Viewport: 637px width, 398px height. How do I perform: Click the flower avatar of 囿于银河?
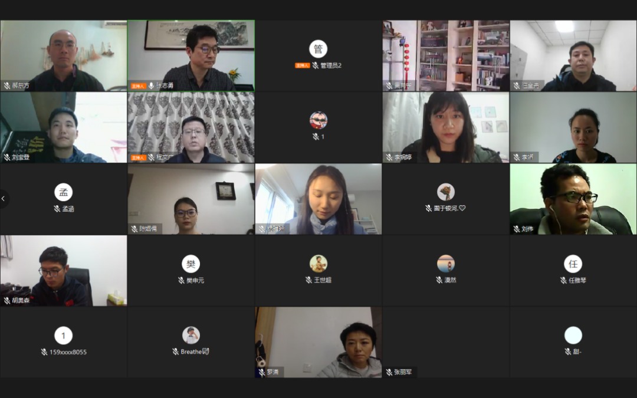point(446,192)
